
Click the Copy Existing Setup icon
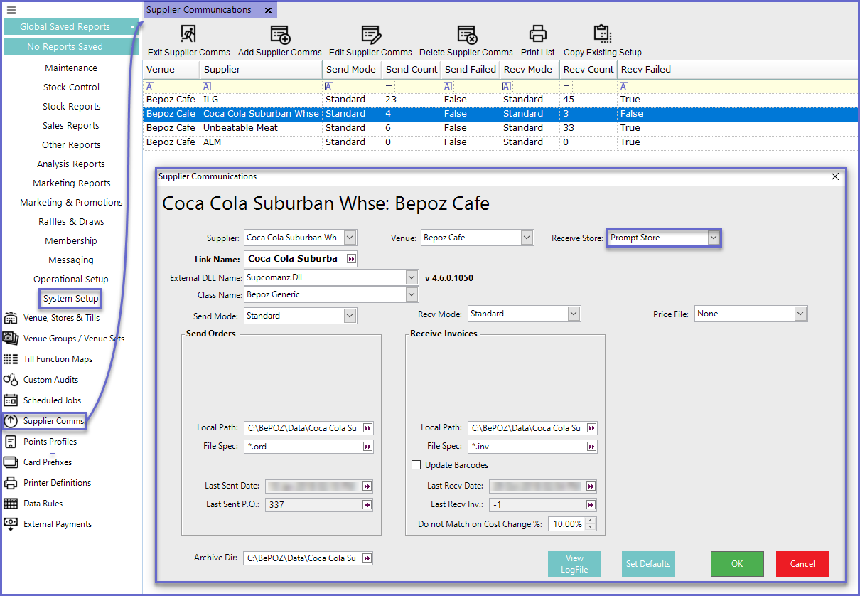(x=602, y=34)
